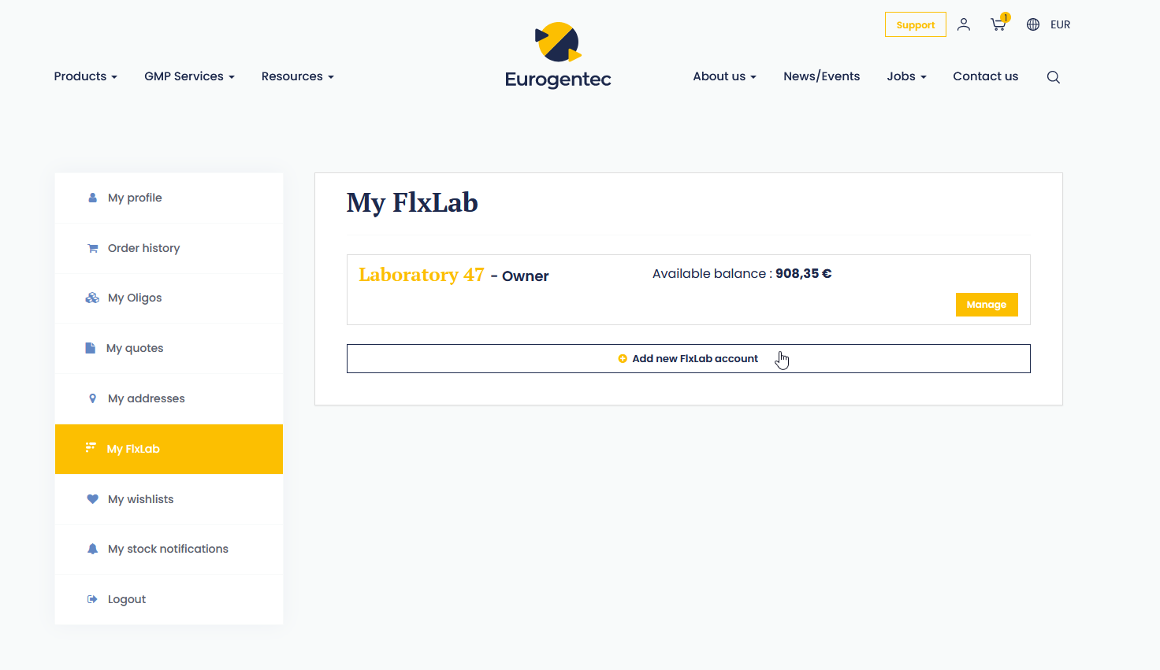The image size is (1160, 670).
Task: Open the user account icon
Action: pyautogui.click(x=963, y=24)
